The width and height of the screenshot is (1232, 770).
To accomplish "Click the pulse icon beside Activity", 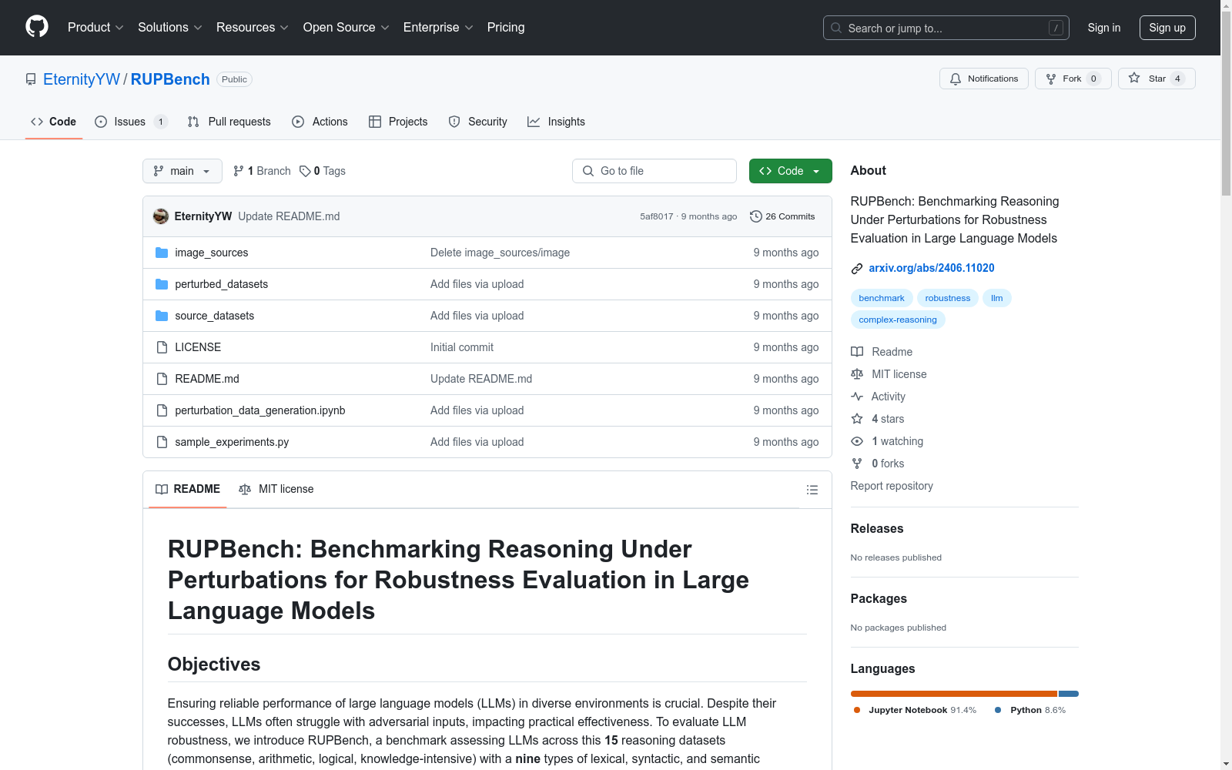I will [857, 397].
